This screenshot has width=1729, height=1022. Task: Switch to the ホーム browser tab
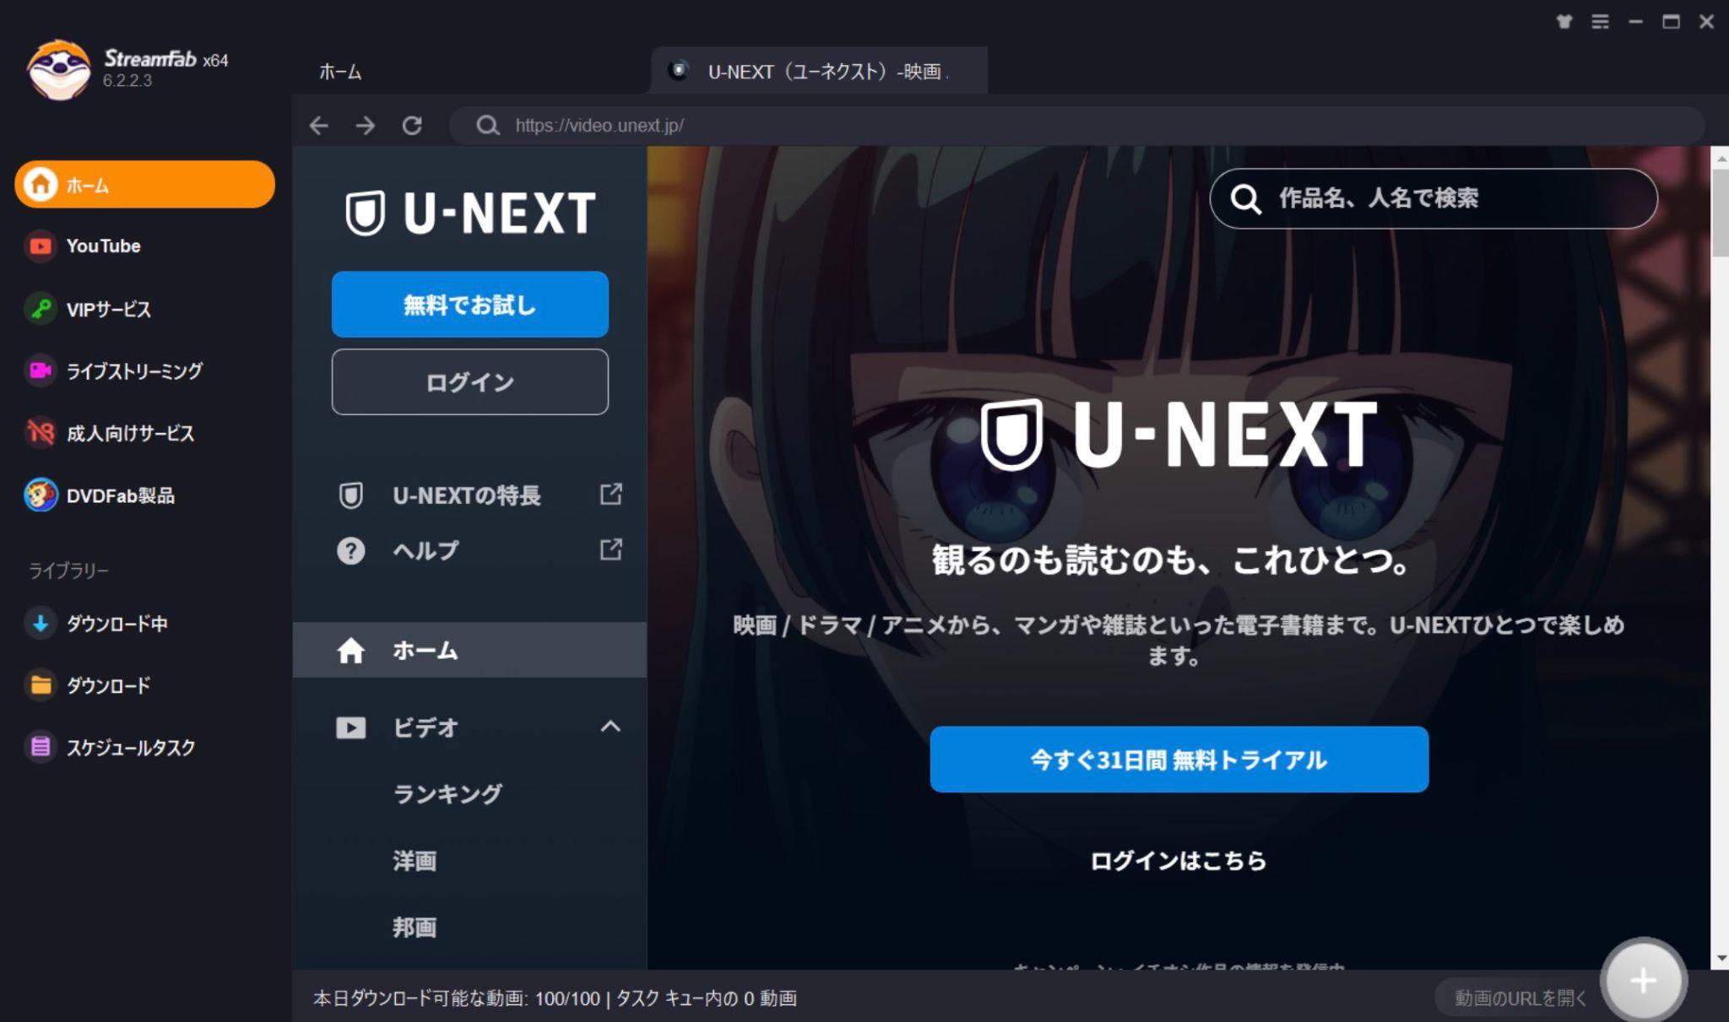(x=340, y=72)
